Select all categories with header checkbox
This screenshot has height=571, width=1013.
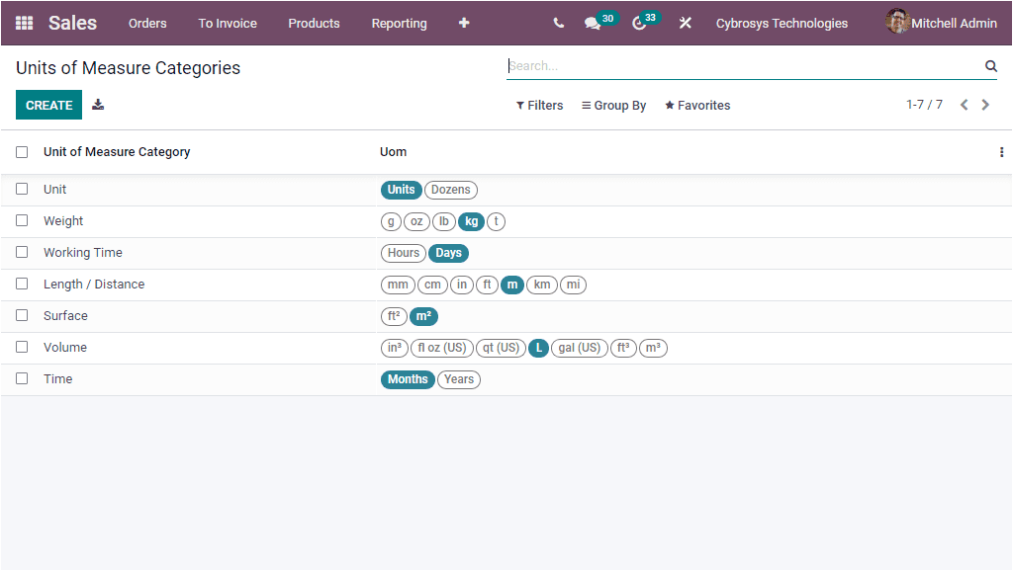[22, 152]
